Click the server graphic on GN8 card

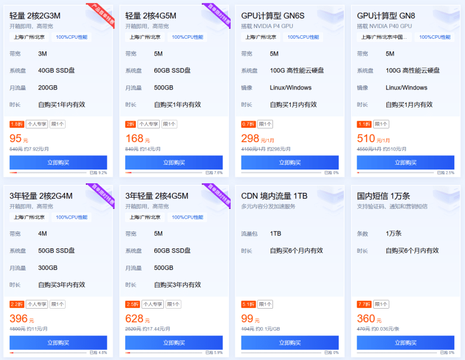[x=446, y=19]
